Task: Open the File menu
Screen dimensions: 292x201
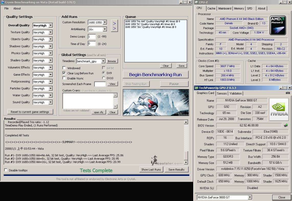Action: [x=6, y=8]
